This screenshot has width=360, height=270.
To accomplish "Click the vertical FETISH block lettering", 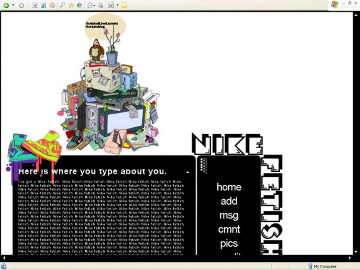I will coord(272,205).
